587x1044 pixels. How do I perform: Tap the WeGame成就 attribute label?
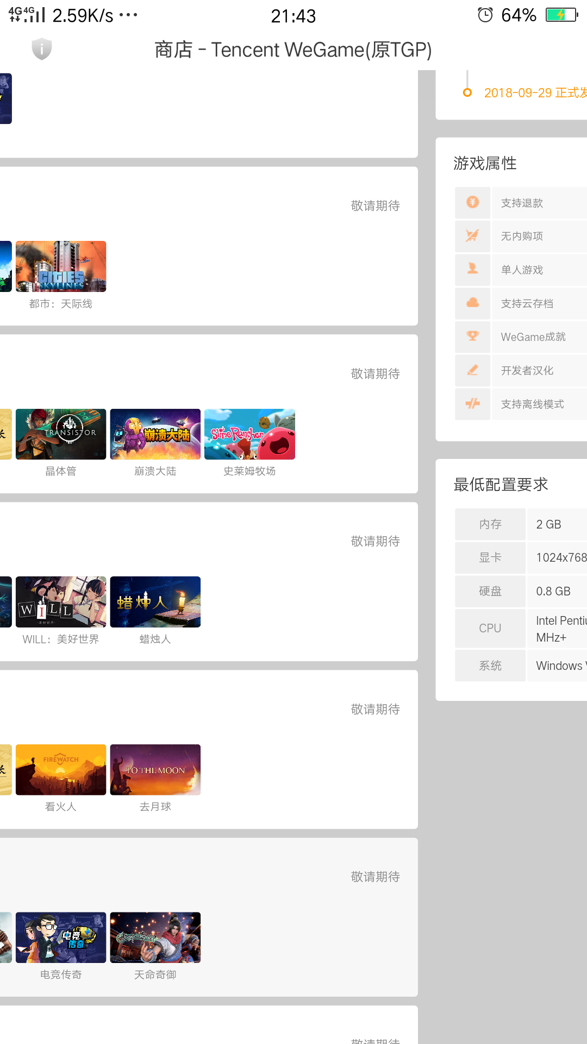pyautogui.click(x=533, y=337)
